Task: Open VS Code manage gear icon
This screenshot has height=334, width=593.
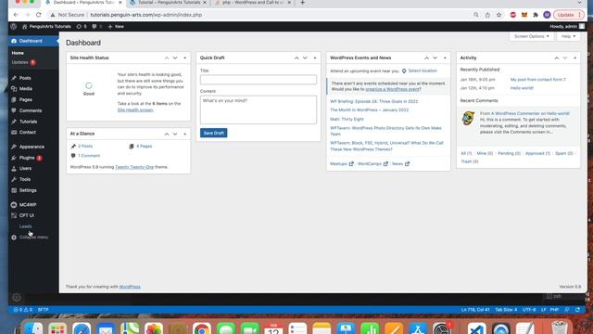Action: coord(17,298)
